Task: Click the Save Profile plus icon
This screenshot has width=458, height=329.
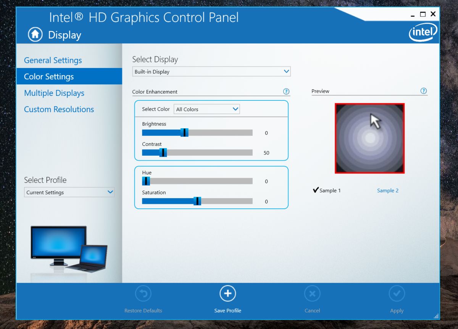Action: (x=227, y=293)
